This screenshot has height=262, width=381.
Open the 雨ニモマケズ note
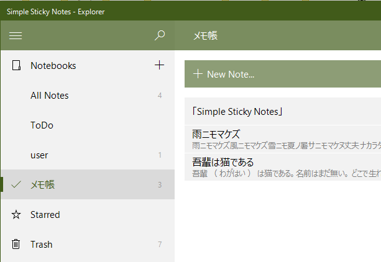click(x=283, y=139)
